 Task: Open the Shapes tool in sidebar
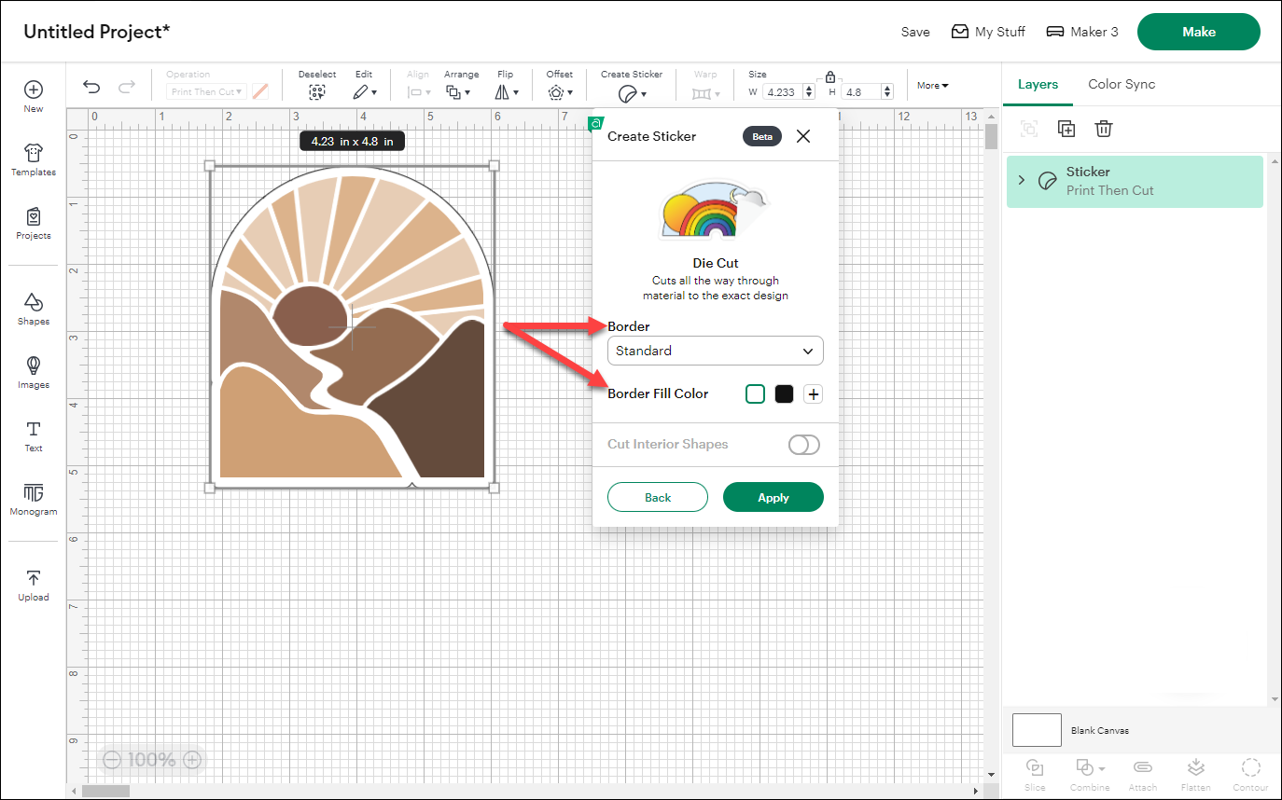coord(34,309)
